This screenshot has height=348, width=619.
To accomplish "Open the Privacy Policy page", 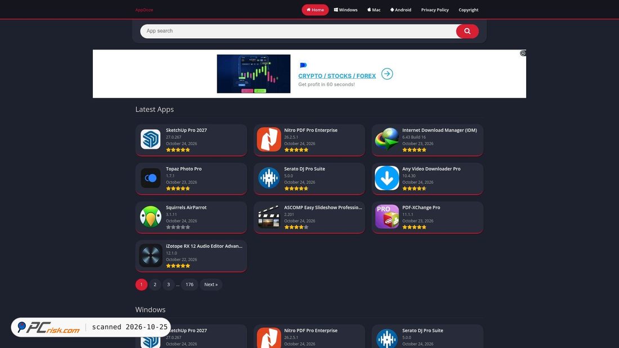I will 434,10.
